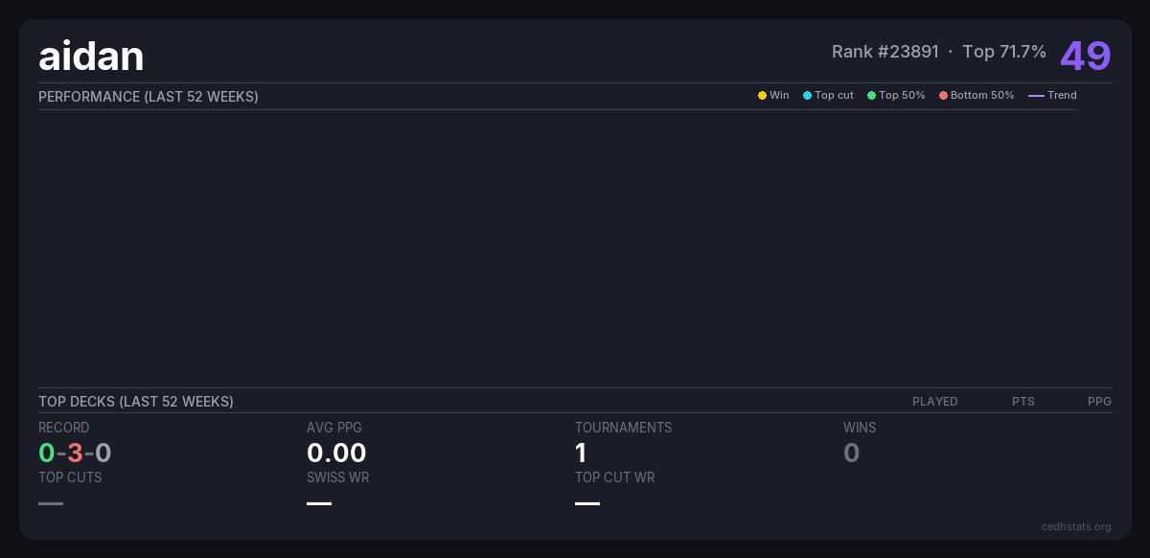Image resolution: width=1150 pixels, height=558 pixels.
Task: Select the Top Decks (Last 52 Weeks) heading
Action: point(136,402)
